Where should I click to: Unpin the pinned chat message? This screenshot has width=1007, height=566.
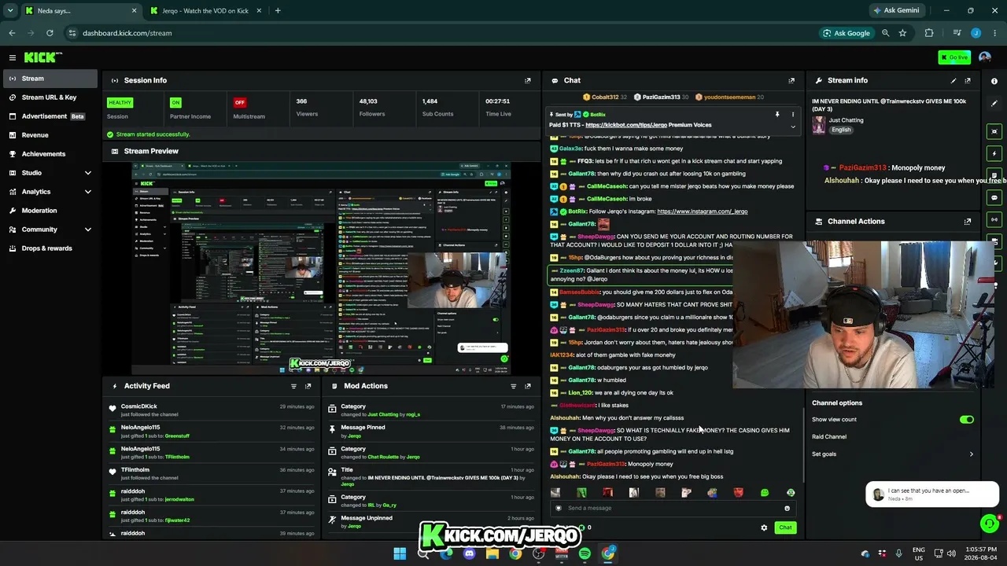point(777,115)
